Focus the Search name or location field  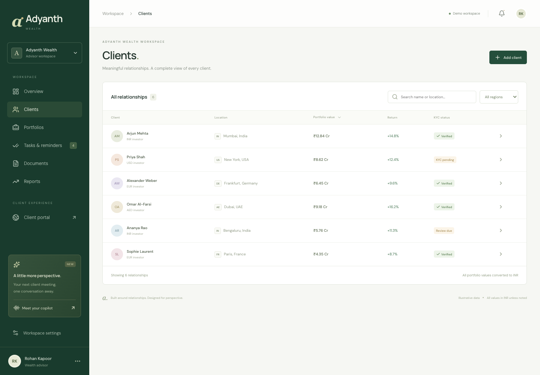click(432, 97)
